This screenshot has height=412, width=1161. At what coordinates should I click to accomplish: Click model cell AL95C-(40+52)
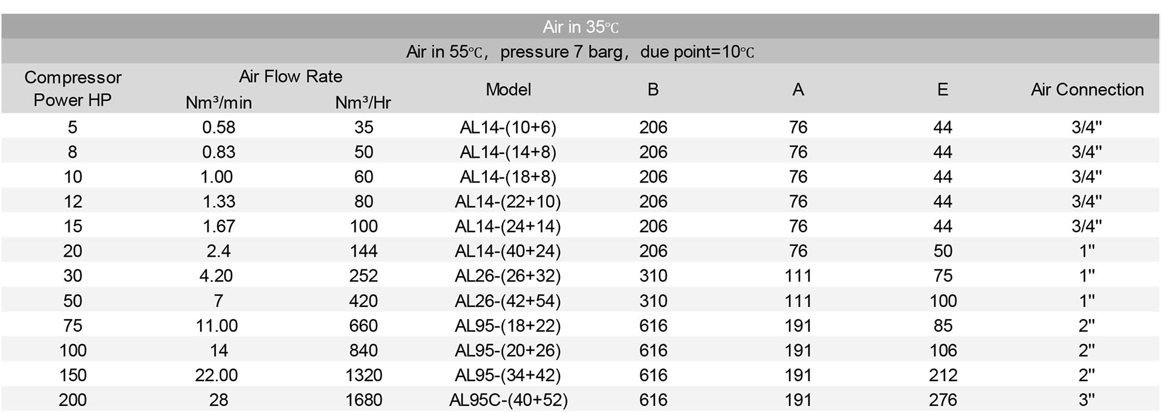(508, 400)
